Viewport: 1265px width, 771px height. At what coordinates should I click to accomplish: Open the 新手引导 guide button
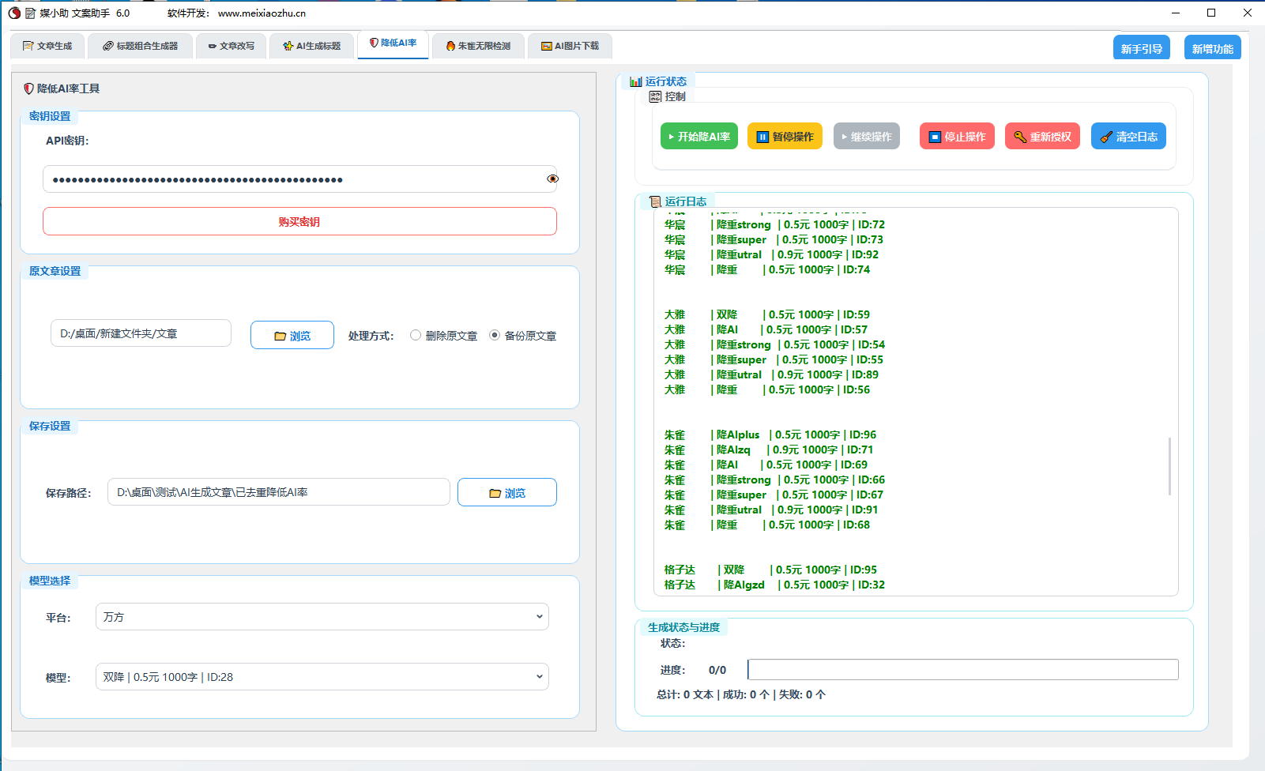pos(1141,49)
